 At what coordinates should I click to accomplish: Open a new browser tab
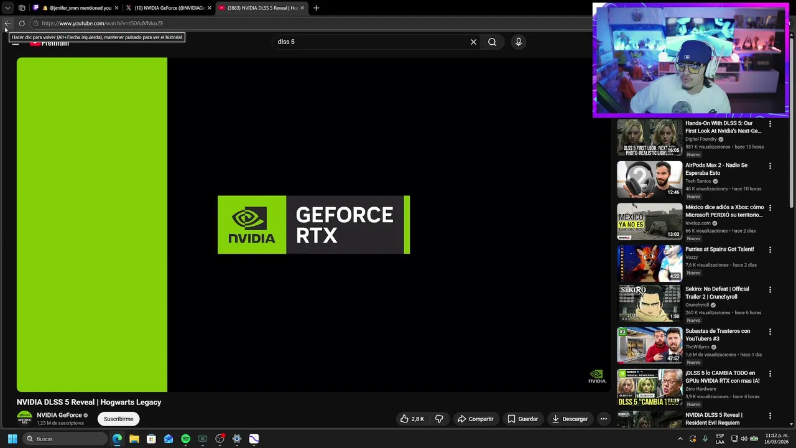point(316,8)
